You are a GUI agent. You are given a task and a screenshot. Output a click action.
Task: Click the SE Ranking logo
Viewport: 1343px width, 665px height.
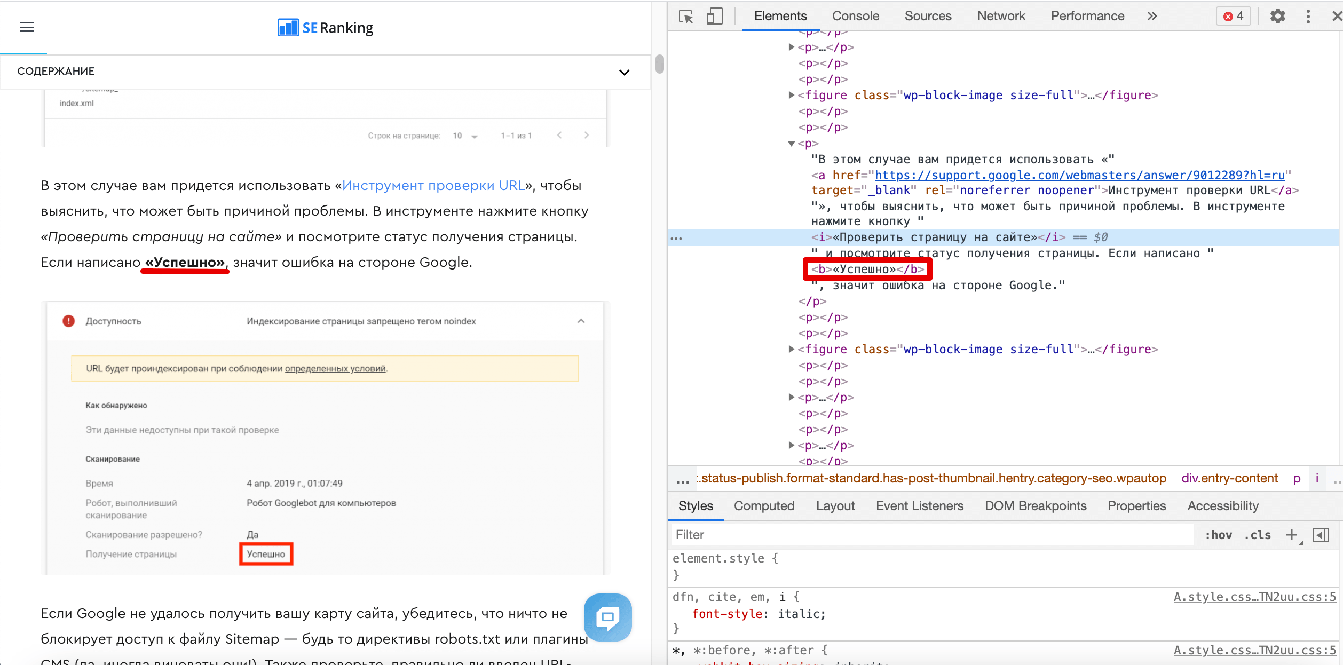[325, 27]
